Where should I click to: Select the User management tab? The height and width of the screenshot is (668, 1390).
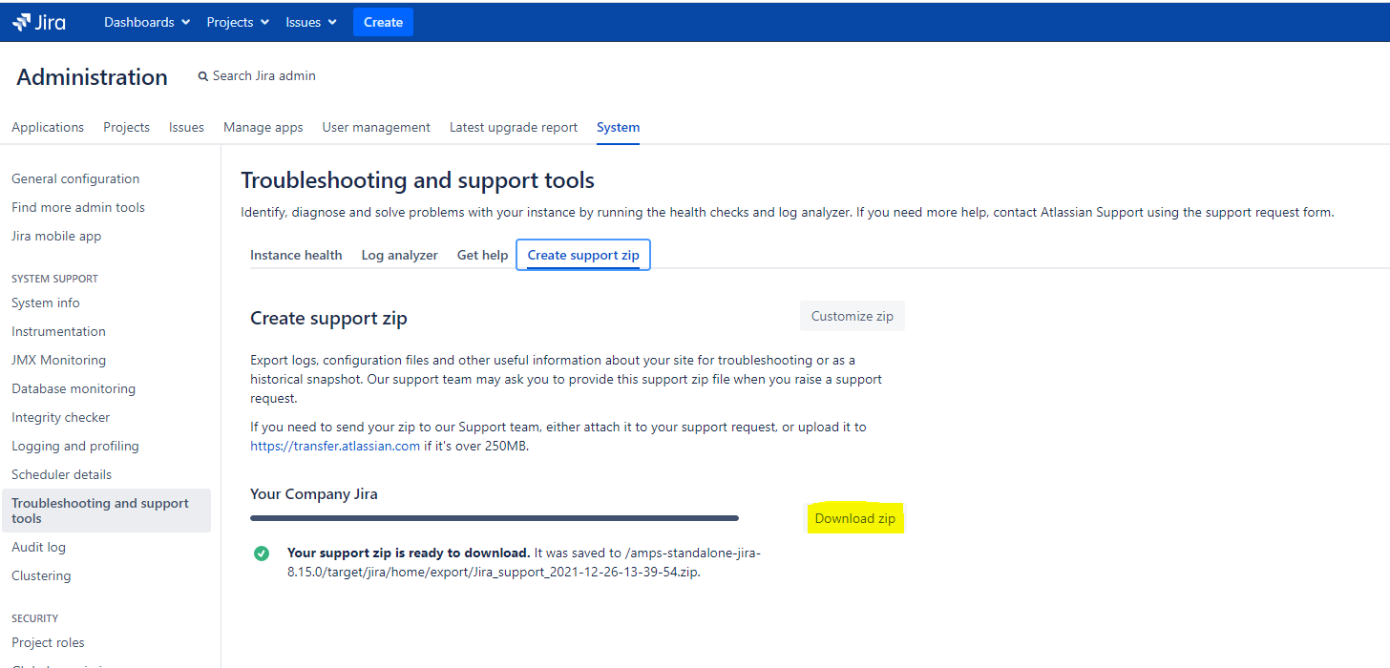click(376, 127)
